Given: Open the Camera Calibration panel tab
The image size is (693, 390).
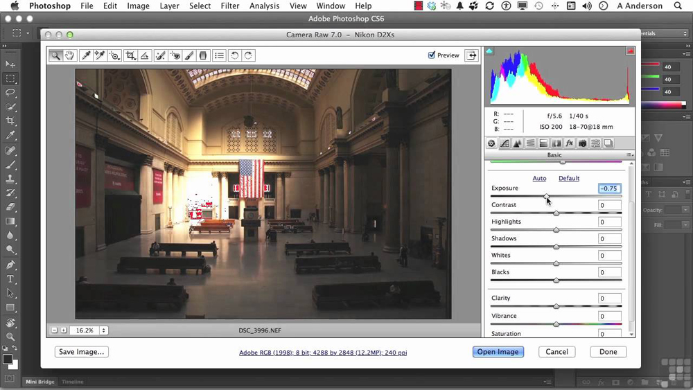Looking at the screenshot, I should 582,143.
